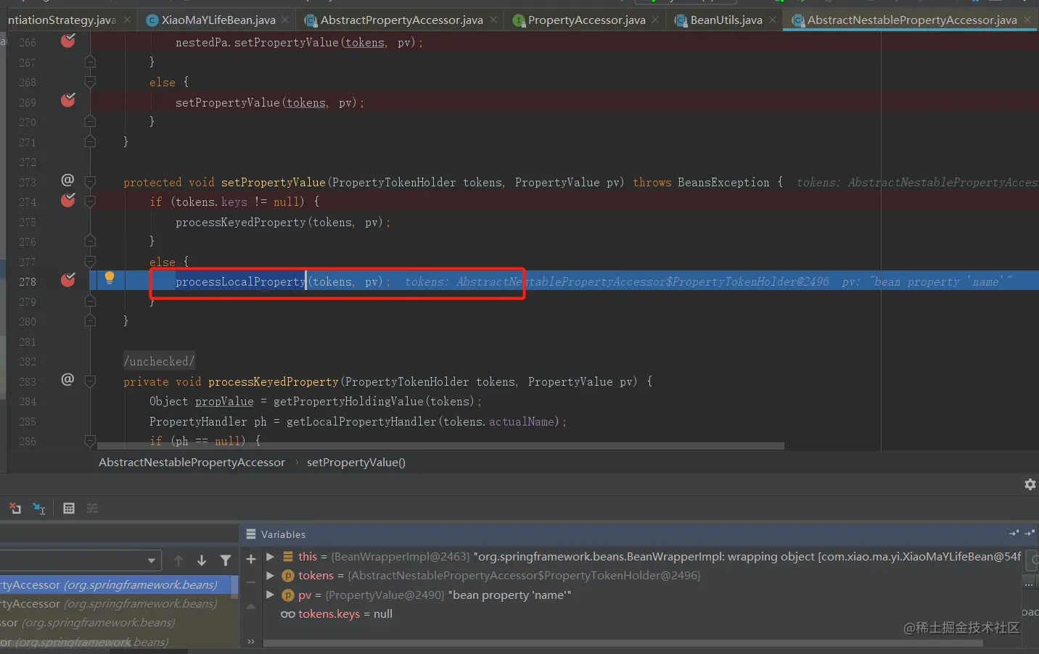
Task: Collapse the setPropertyValue method fold at line 273
Action: point(90,182)
